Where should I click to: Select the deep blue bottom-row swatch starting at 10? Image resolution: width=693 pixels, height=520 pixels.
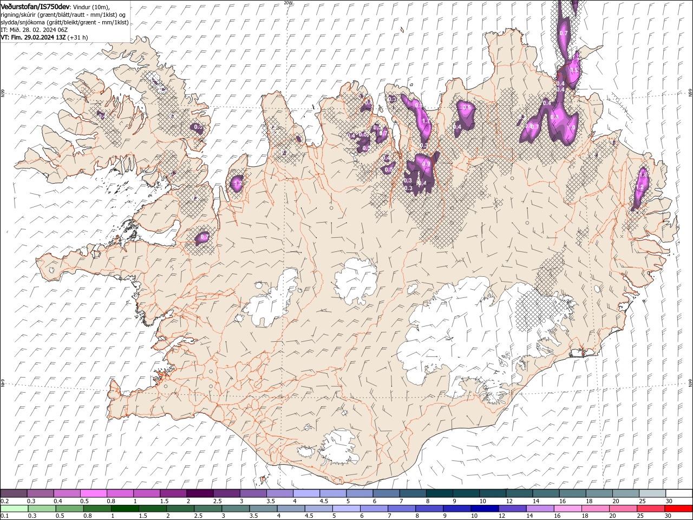pyautogui.click(x=484, y=509)
